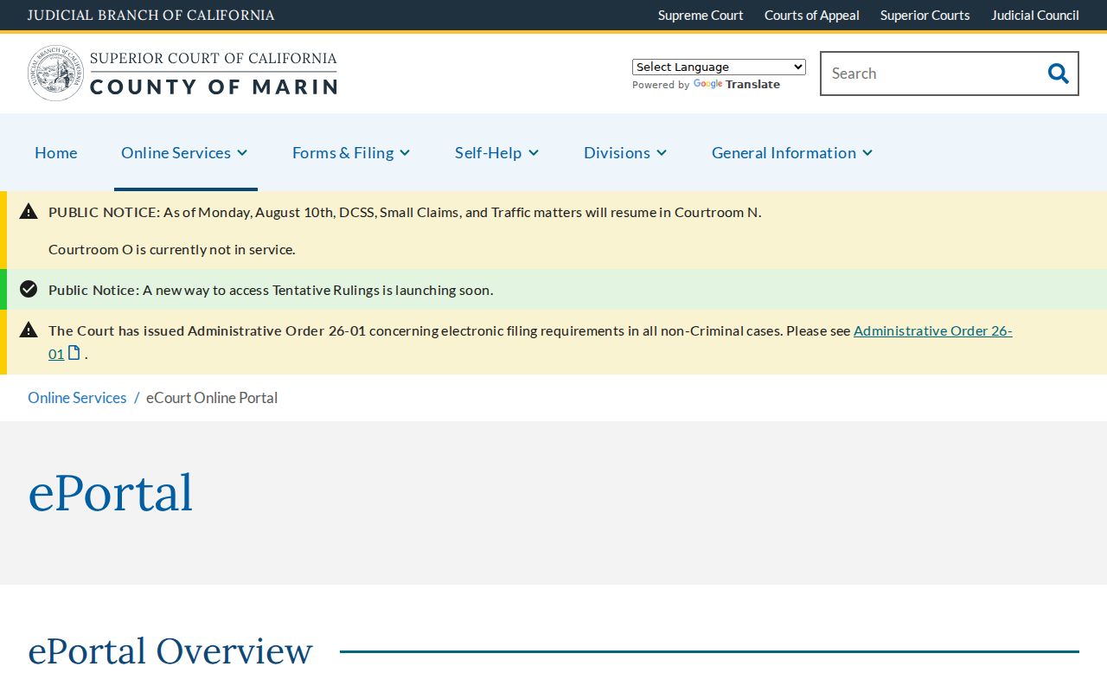Open the Judicial Council link
This screenshot has width=1107, height=692.
(x=1035, y=16)
